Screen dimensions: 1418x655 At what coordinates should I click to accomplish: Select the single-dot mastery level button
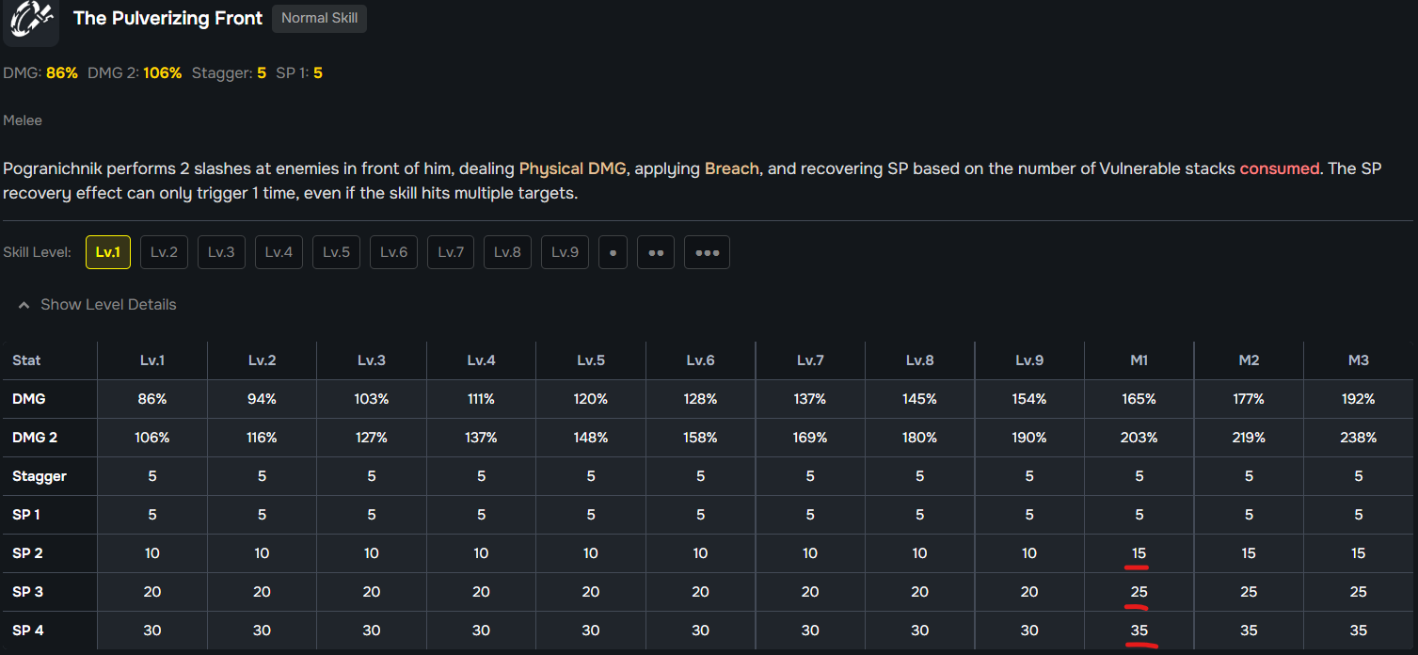pyautogui.click(x=613, y=252)
